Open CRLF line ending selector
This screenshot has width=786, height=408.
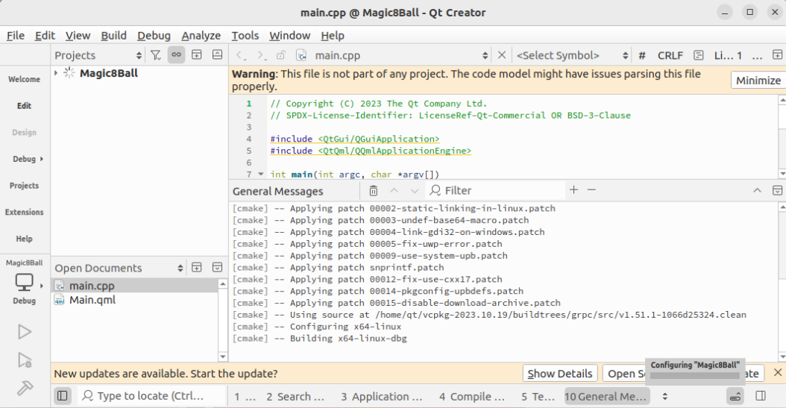click(670, 56)
